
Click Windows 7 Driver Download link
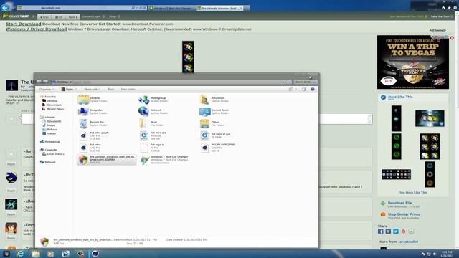[37, 29]
